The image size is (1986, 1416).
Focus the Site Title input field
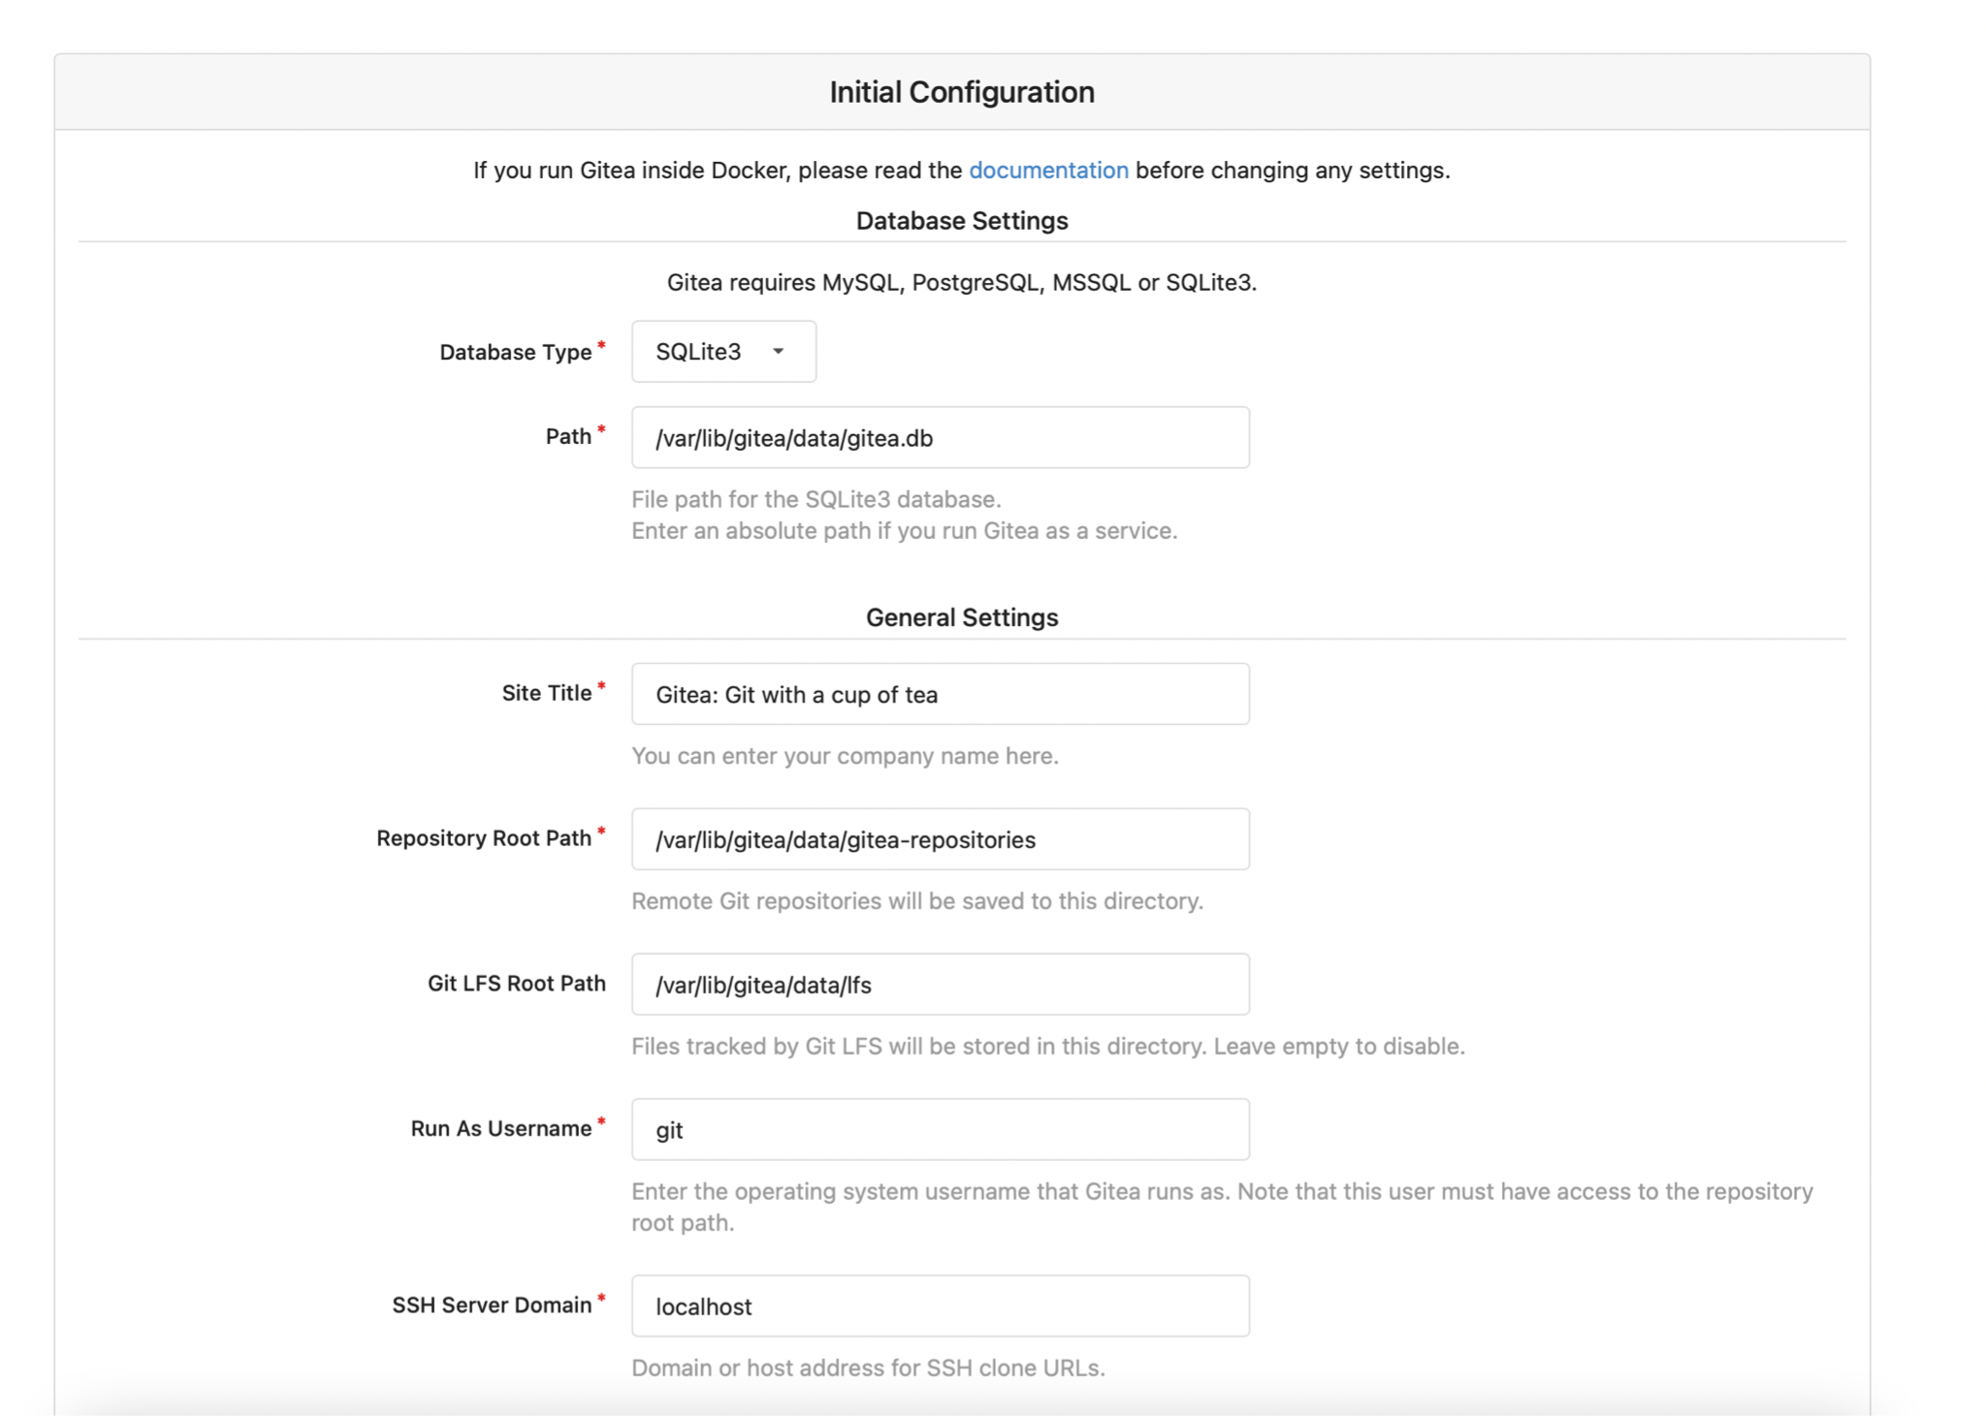pos(940,694)
